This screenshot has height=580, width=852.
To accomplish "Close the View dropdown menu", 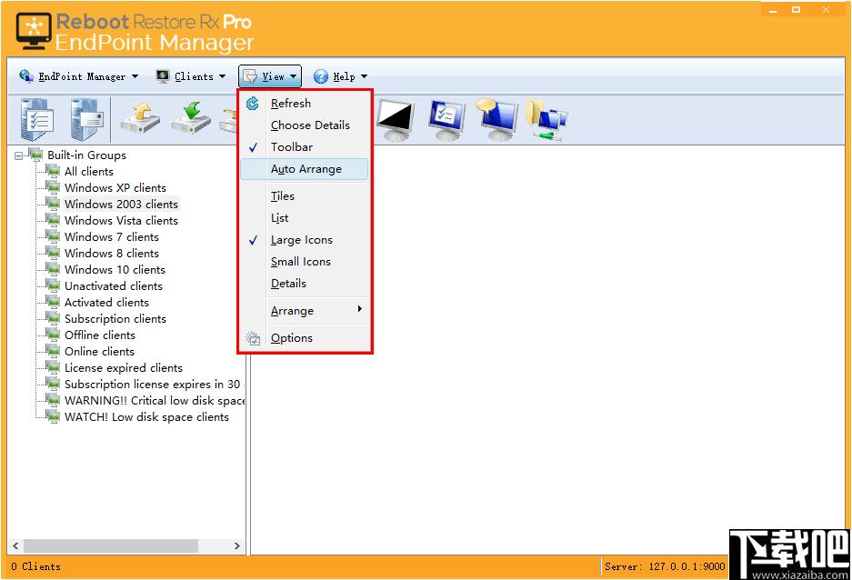I will [270, 76].
